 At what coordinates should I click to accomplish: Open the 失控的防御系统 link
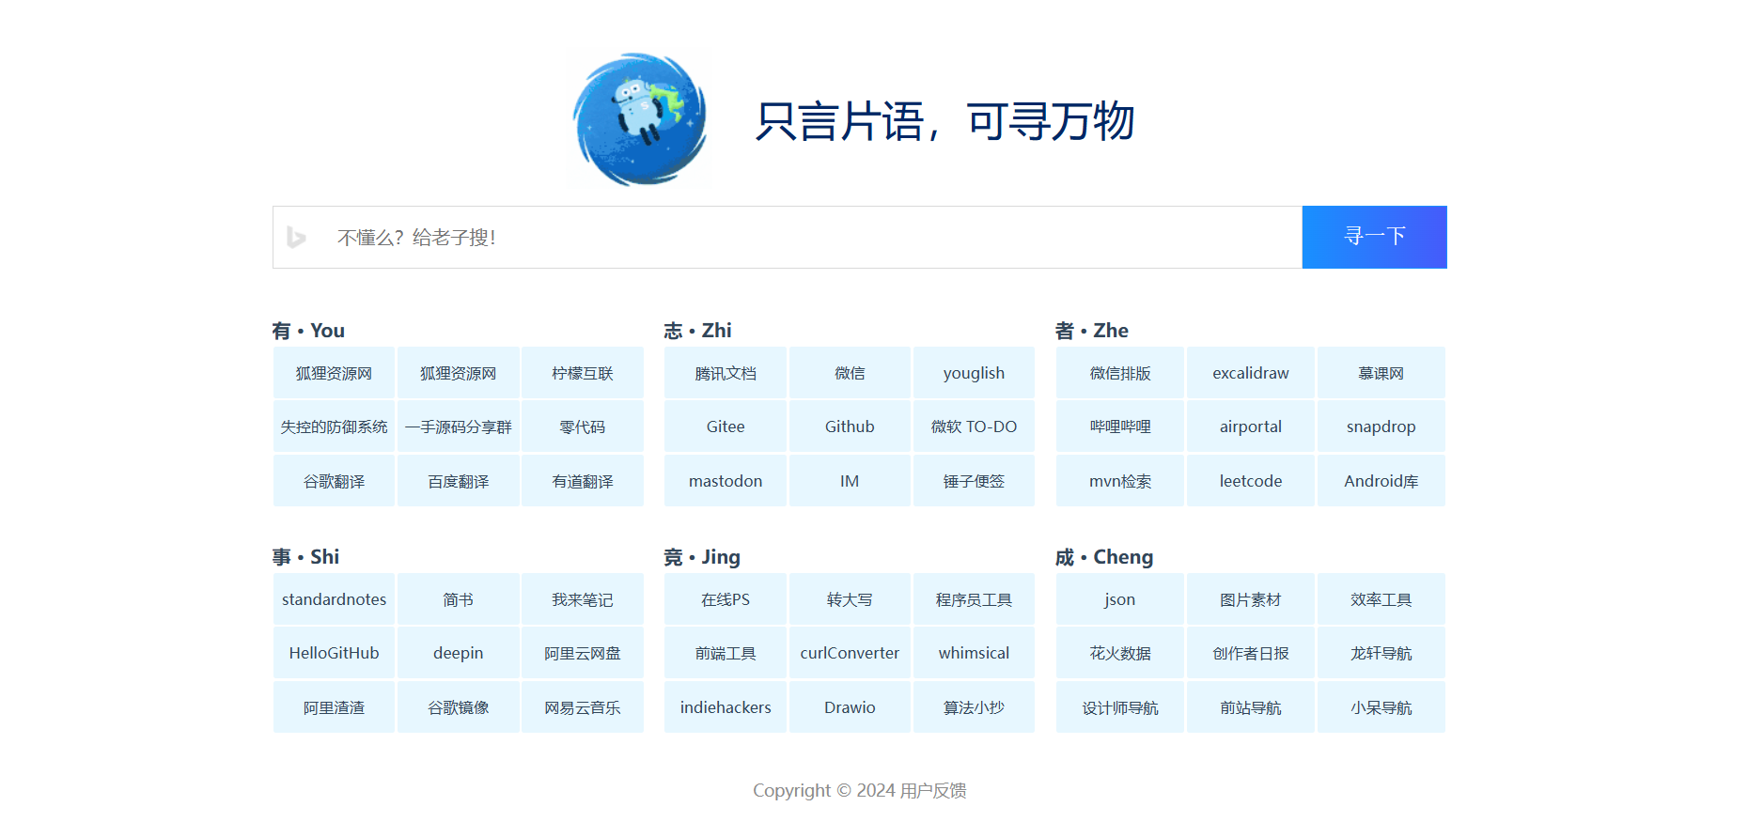click(335, 427)
